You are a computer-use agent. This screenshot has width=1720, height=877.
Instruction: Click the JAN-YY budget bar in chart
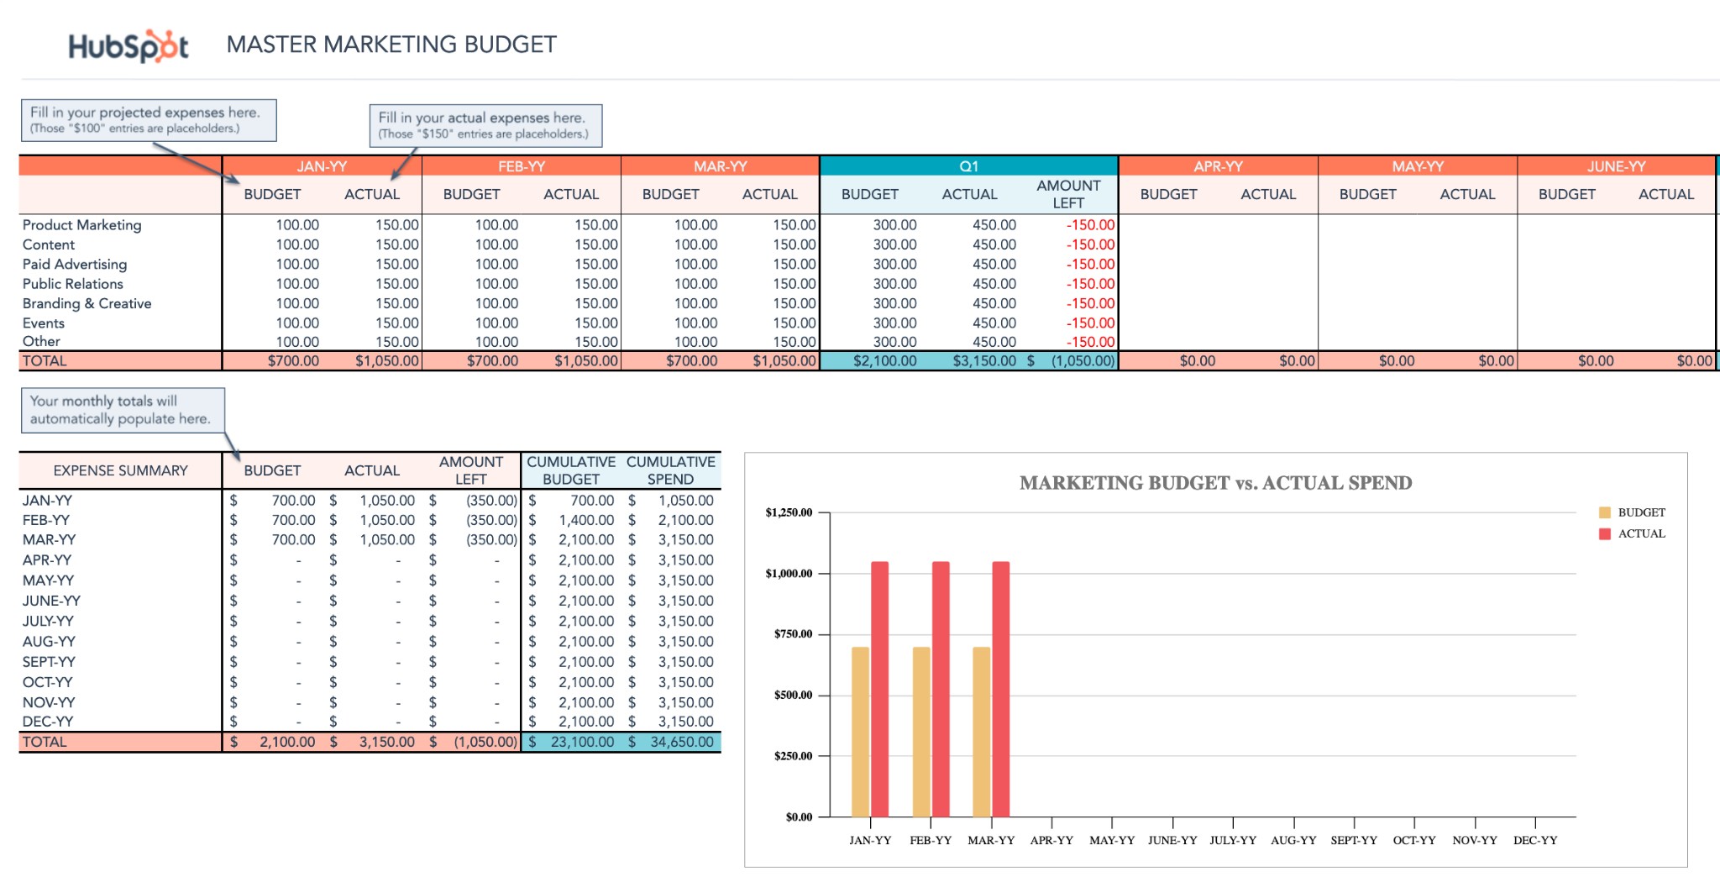(860, 732)
